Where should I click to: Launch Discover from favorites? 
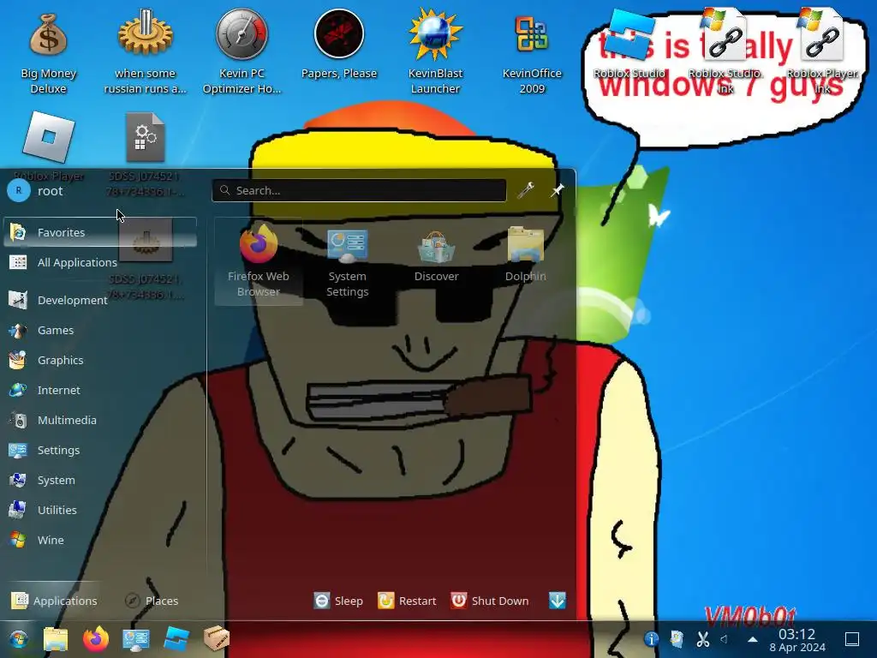[436, 255]
